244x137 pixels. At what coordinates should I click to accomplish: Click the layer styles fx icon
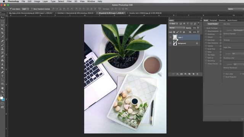(178, 74)
